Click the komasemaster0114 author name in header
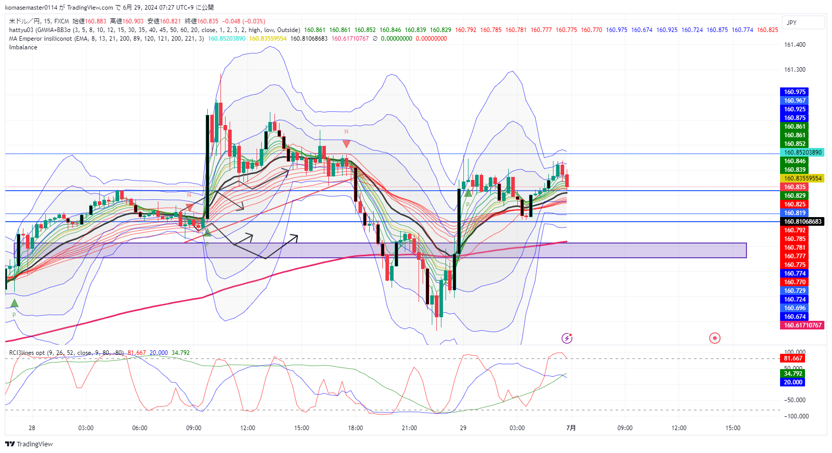 point(31,7)
